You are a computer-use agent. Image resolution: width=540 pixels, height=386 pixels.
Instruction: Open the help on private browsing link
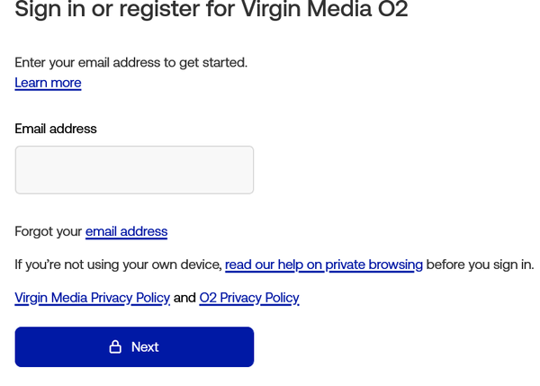[324, 265]
